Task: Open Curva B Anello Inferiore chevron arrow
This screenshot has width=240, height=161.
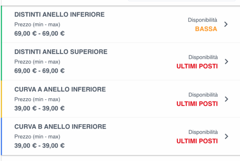Action: [x=226, y=136]
